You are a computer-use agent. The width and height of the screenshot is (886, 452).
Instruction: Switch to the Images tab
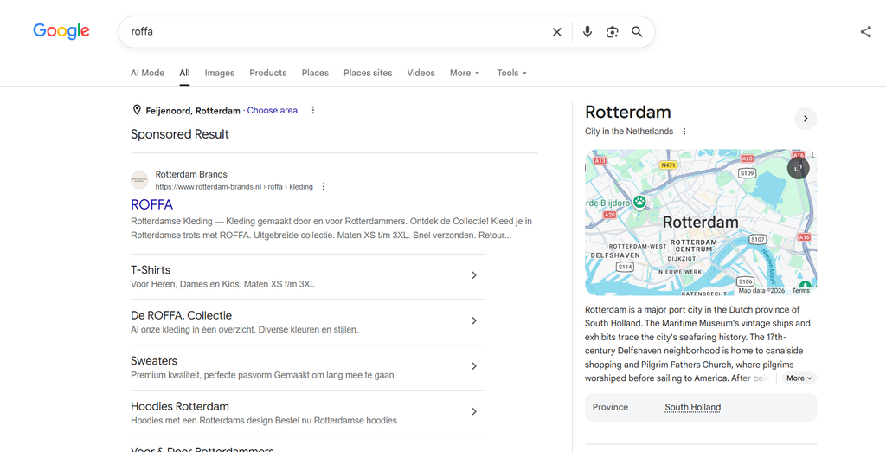coord(219,73)
